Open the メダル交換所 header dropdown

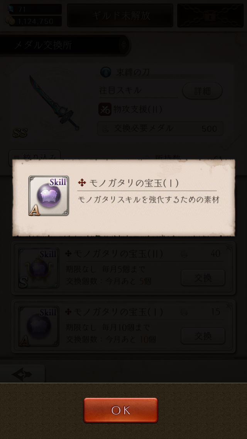point(65,45)
